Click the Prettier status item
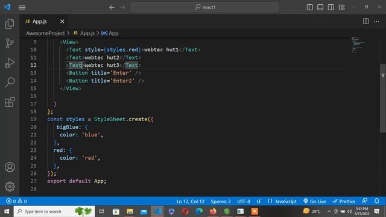 point(344,201)
